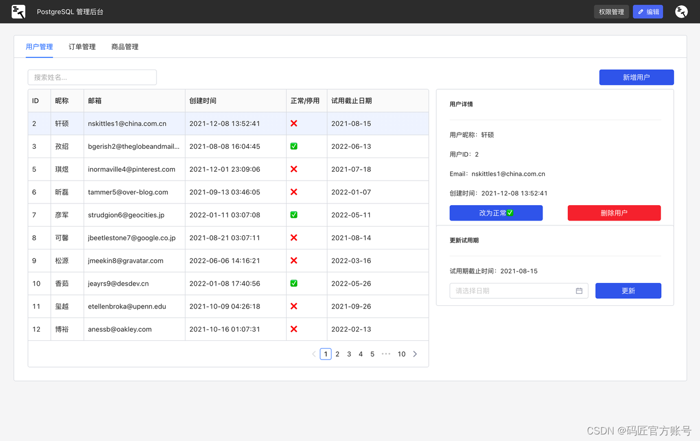This screenshot has width=700, height=441.
Task: Select row with email anessb@oakley.com
Action: (229, 329)
